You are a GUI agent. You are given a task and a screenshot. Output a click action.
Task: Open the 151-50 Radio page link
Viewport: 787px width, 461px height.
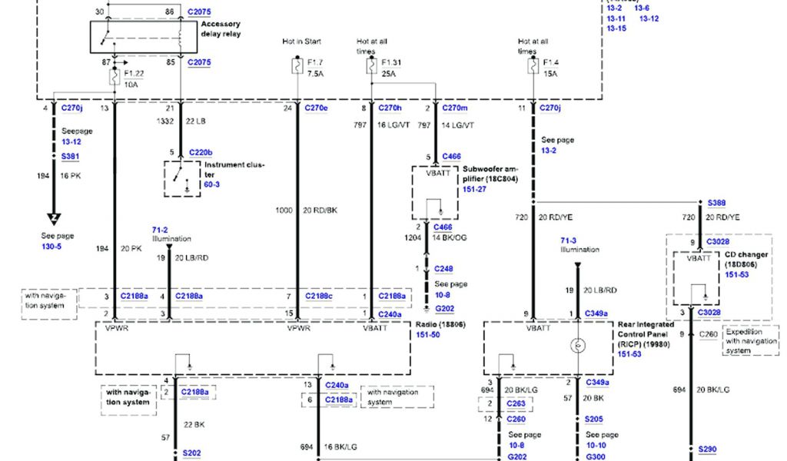428,336
